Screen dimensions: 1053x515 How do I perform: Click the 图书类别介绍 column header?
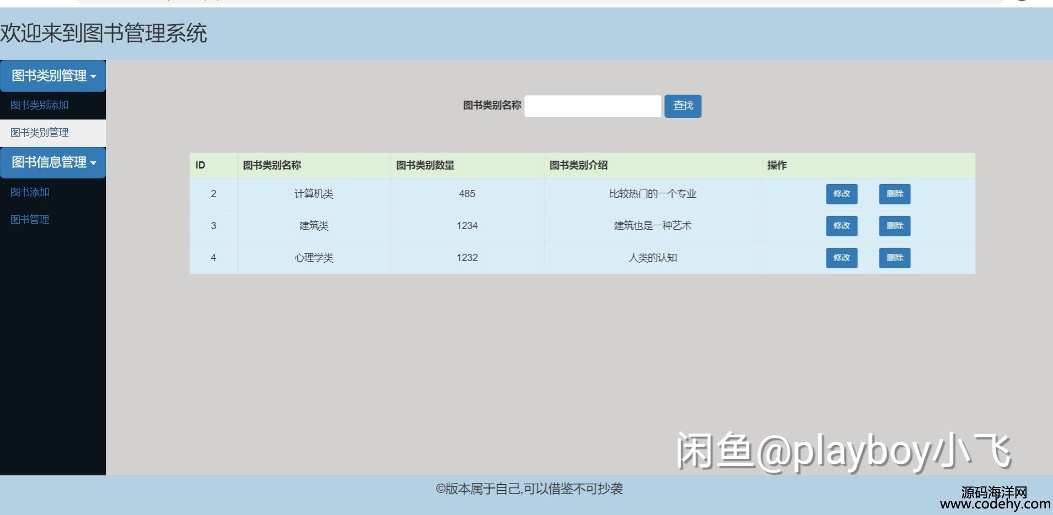[653, 165]
